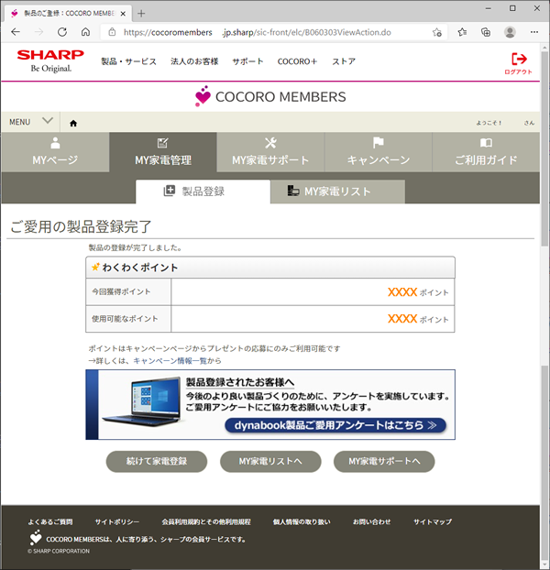The width and height of the screenshot is (550, 570).
Task: Click the SHARP Be Original logo
Action: click(x=50, y=61)
